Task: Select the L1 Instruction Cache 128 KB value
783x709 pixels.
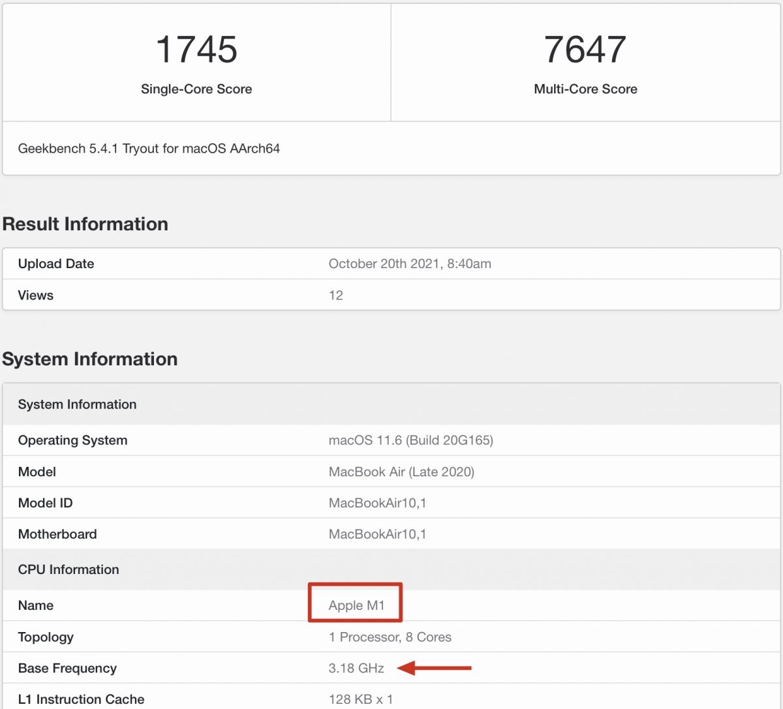Action: 361,699
